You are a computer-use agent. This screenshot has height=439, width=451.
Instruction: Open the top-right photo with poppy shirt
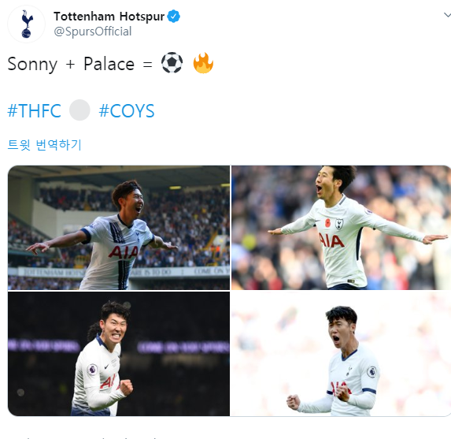pyautogui.click(x=341, y=228)
